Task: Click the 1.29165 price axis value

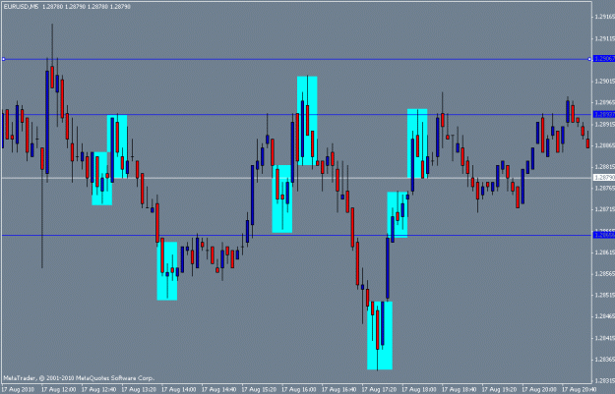Action: (x=604, y=17)
